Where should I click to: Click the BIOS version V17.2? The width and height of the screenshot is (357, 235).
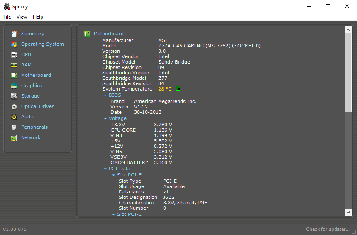(141, 107)
